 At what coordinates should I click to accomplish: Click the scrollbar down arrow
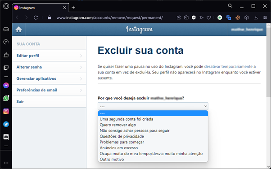pyautogui.click(x=268, y=167)
